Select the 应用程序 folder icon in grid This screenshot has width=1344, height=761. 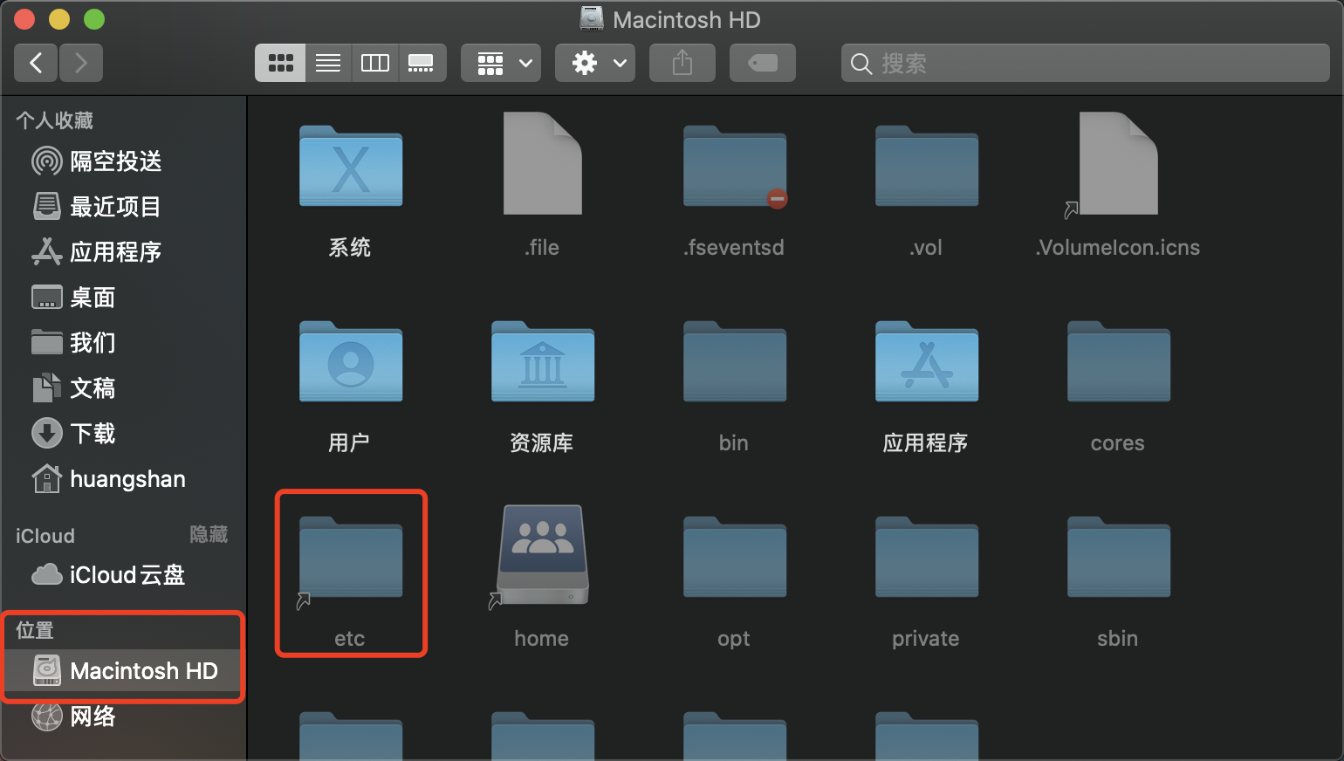click(927, 361)
